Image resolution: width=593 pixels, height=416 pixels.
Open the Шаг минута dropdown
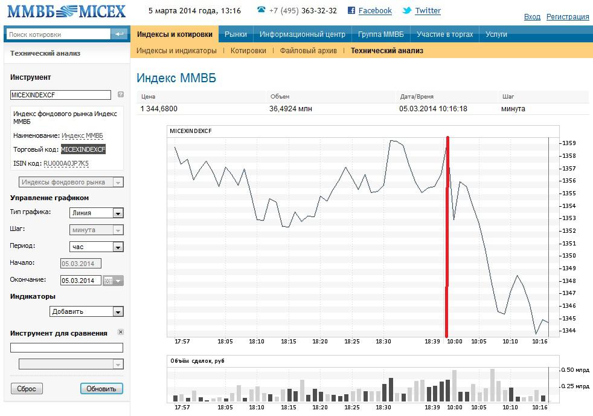pos(97,230)
